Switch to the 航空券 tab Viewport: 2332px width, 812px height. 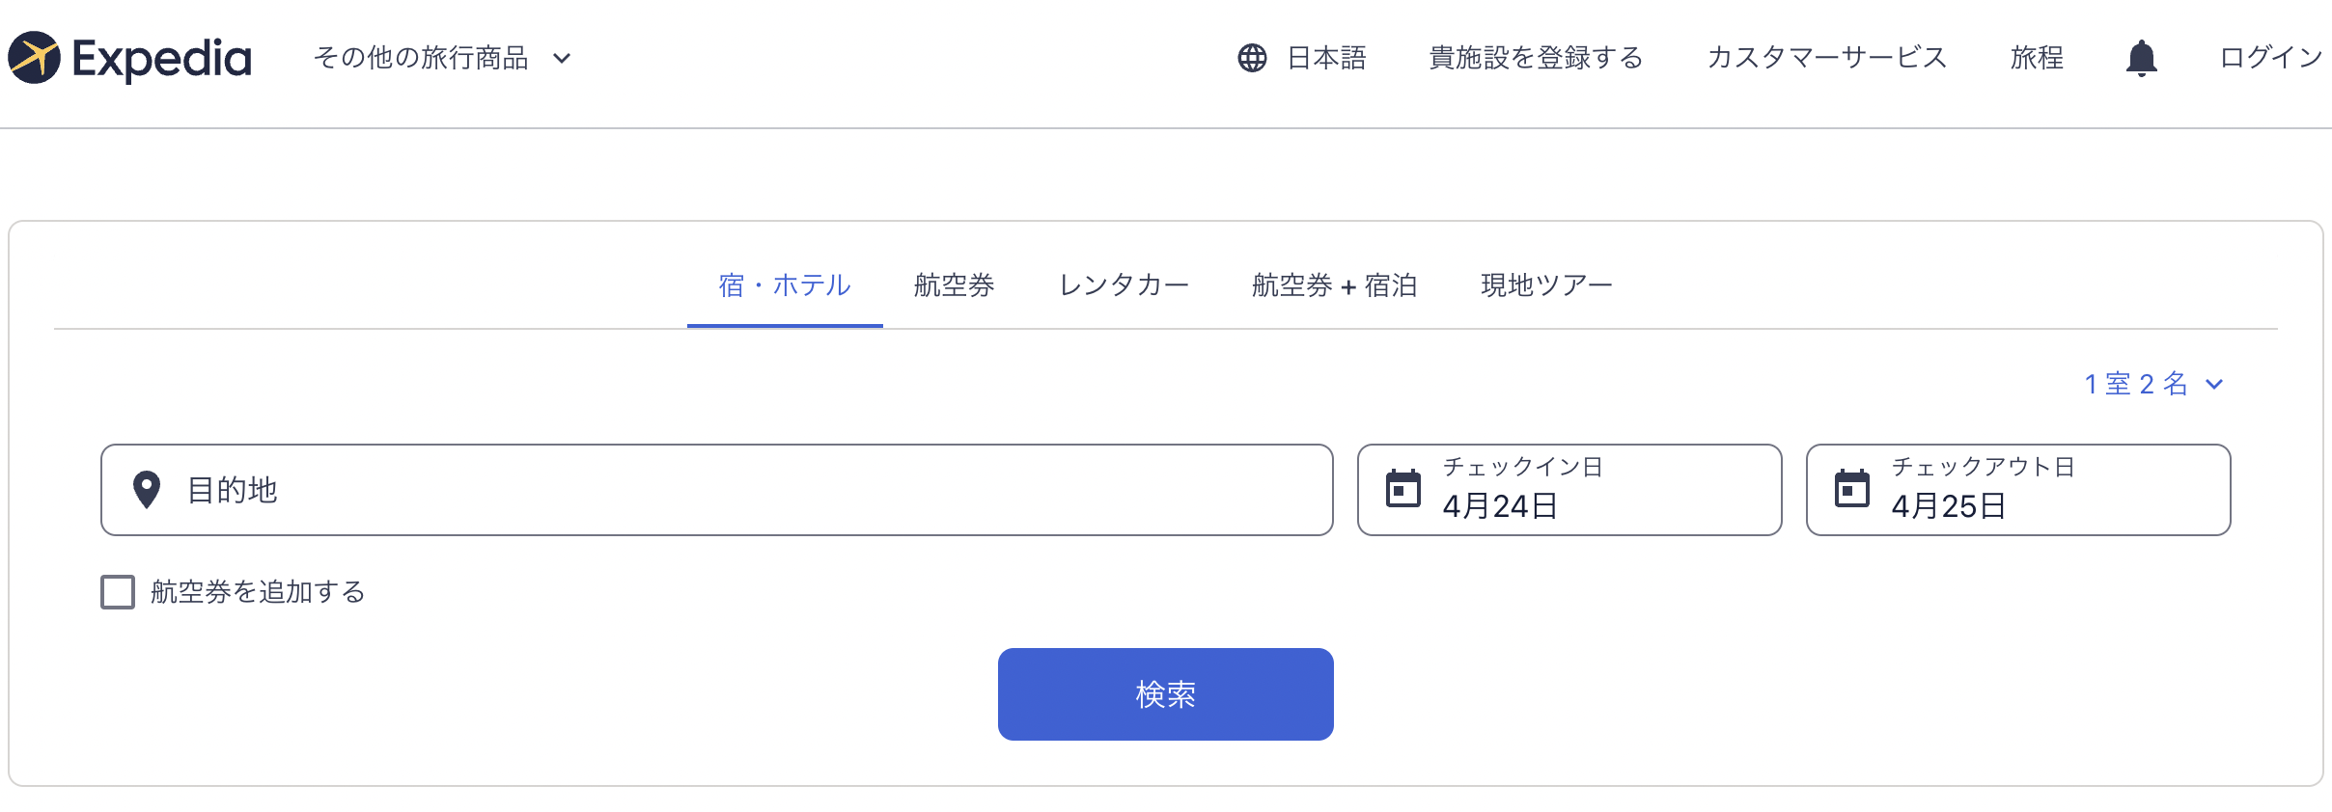954,285
